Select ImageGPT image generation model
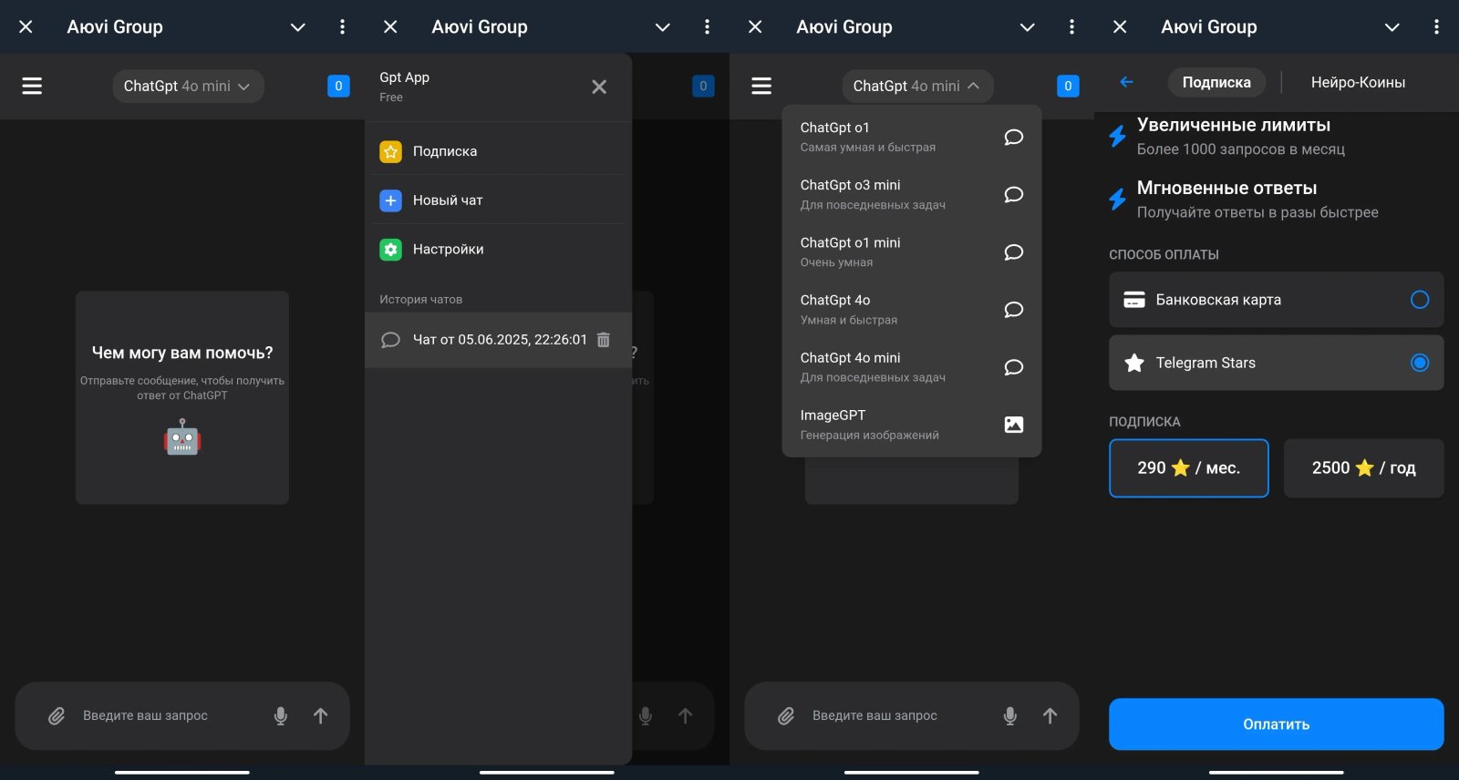The image size is (1459, 780). [x=912, y=425]
